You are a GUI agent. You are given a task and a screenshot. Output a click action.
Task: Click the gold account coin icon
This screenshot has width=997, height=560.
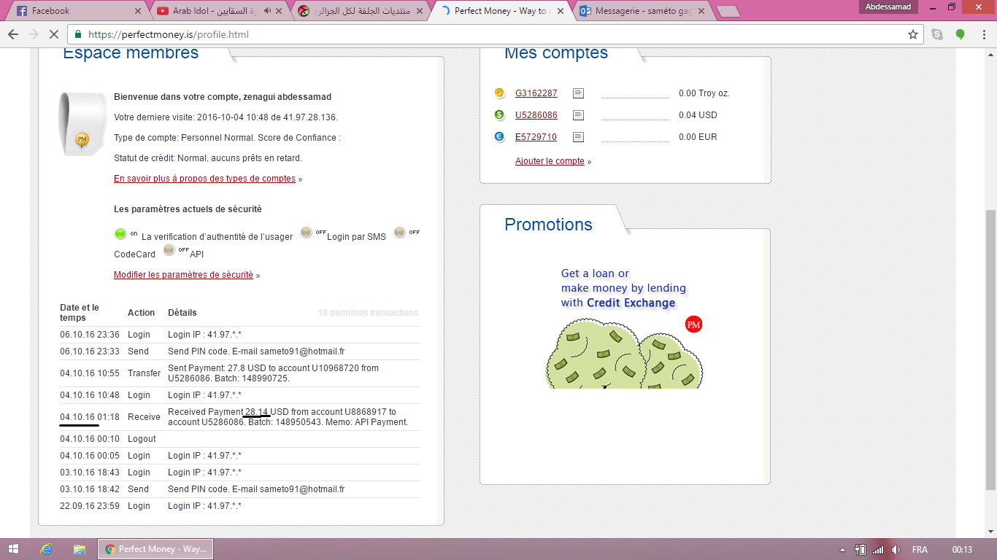click(499, 93)
